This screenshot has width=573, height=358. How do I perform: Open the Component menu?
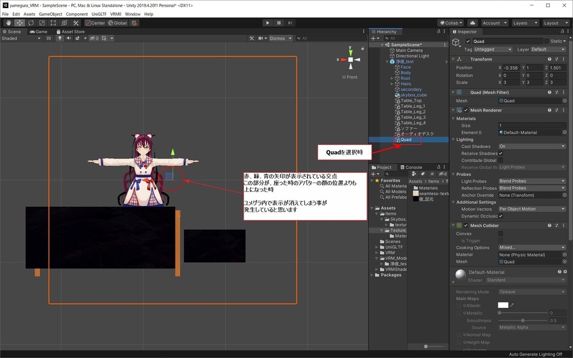click(x=77, y=14)
